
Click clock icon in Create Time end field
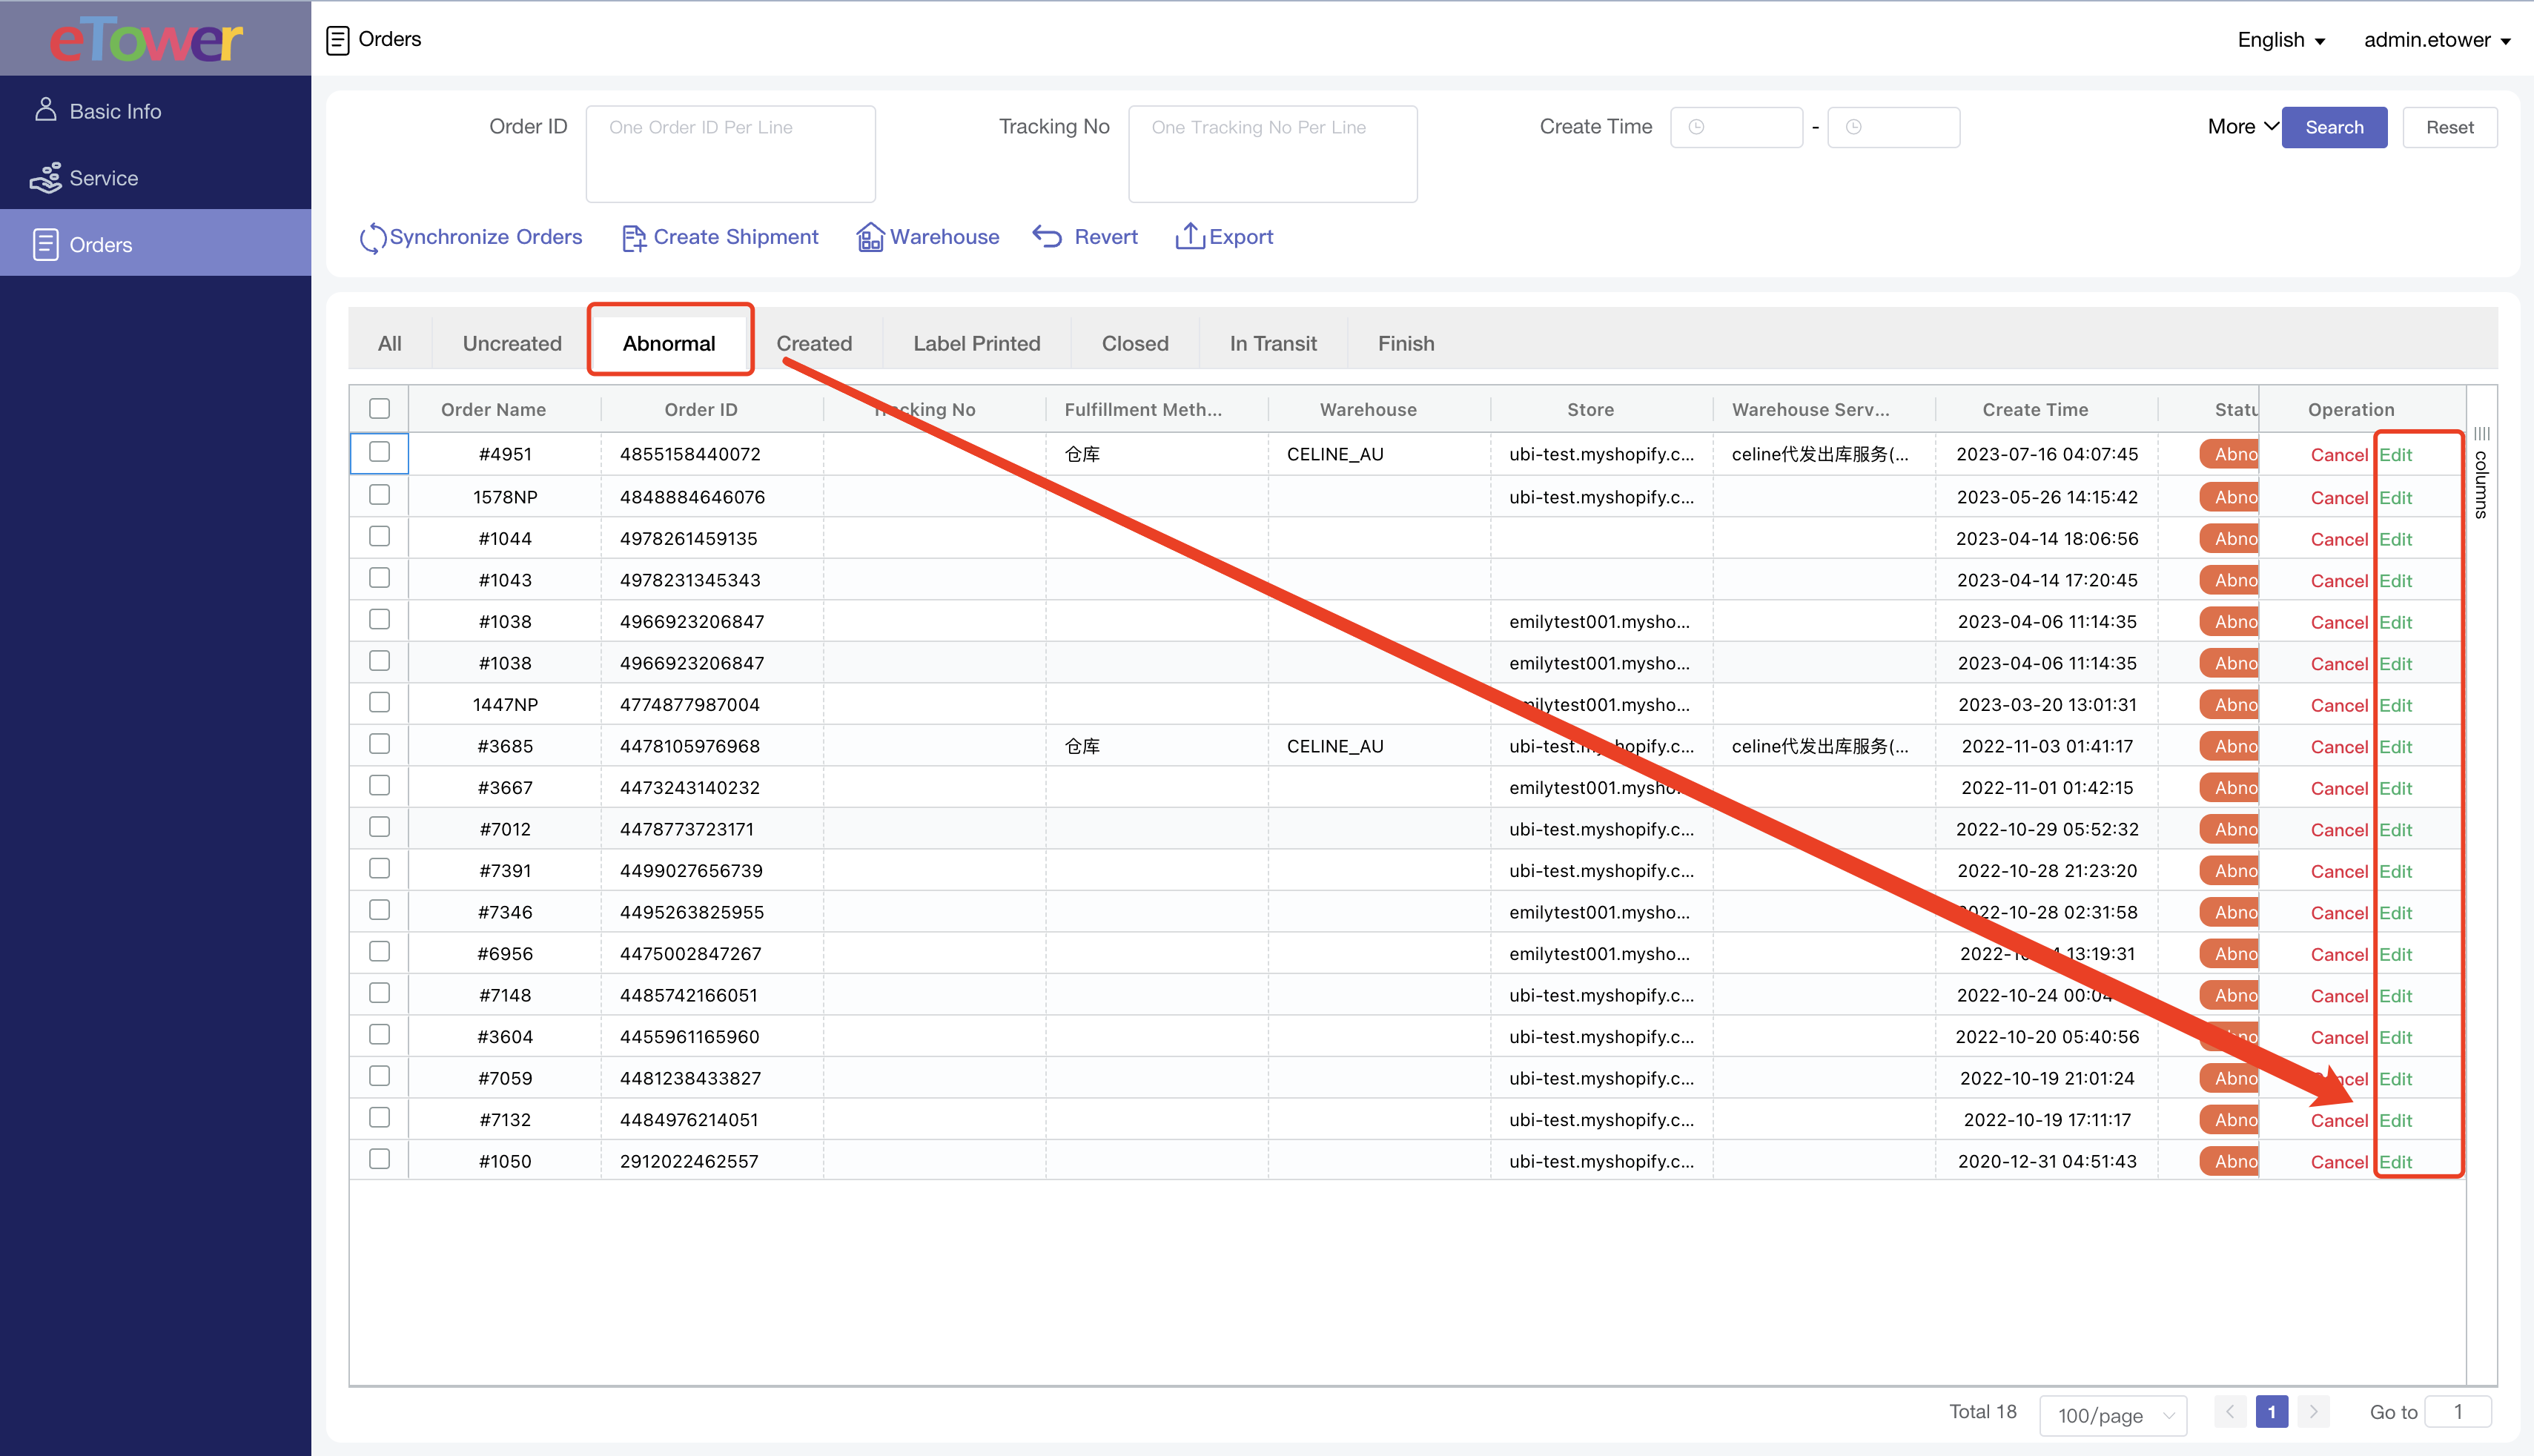(1853, 127)
